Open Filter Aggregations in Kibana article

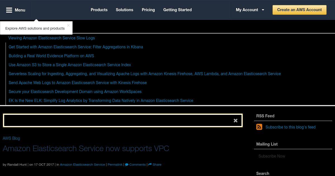[x=76, y=47]
